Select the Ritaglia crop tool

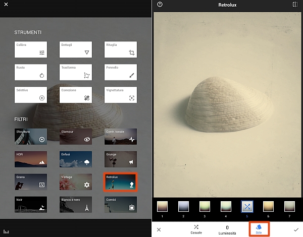(121, 49)
